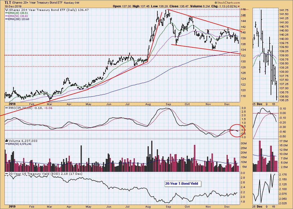The height and width of the screenshot is (209, 293).
Task: Click the Open 137.30 value
Action: (122, 6)
